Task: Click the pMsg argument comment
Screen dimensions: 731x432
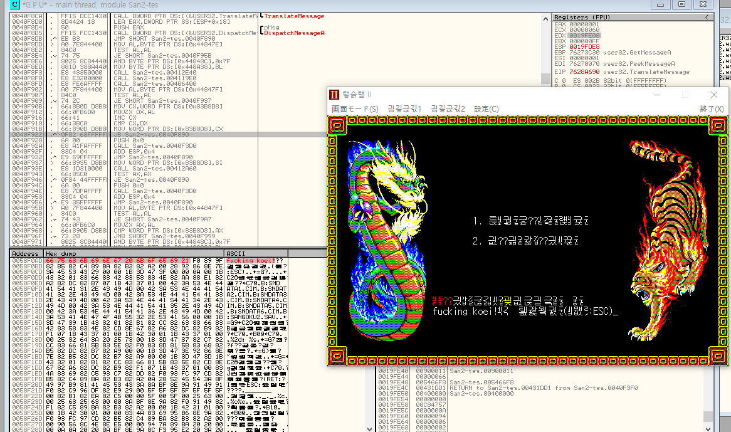Action: click(x=271, y=28)
